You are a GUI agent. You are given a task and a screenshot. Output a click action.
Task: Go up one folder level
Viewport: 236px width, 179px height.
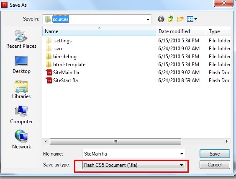[171, 19]
